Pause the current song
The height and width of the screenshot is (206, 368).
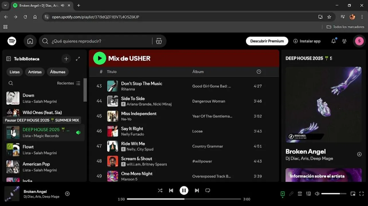coord(184,191)
